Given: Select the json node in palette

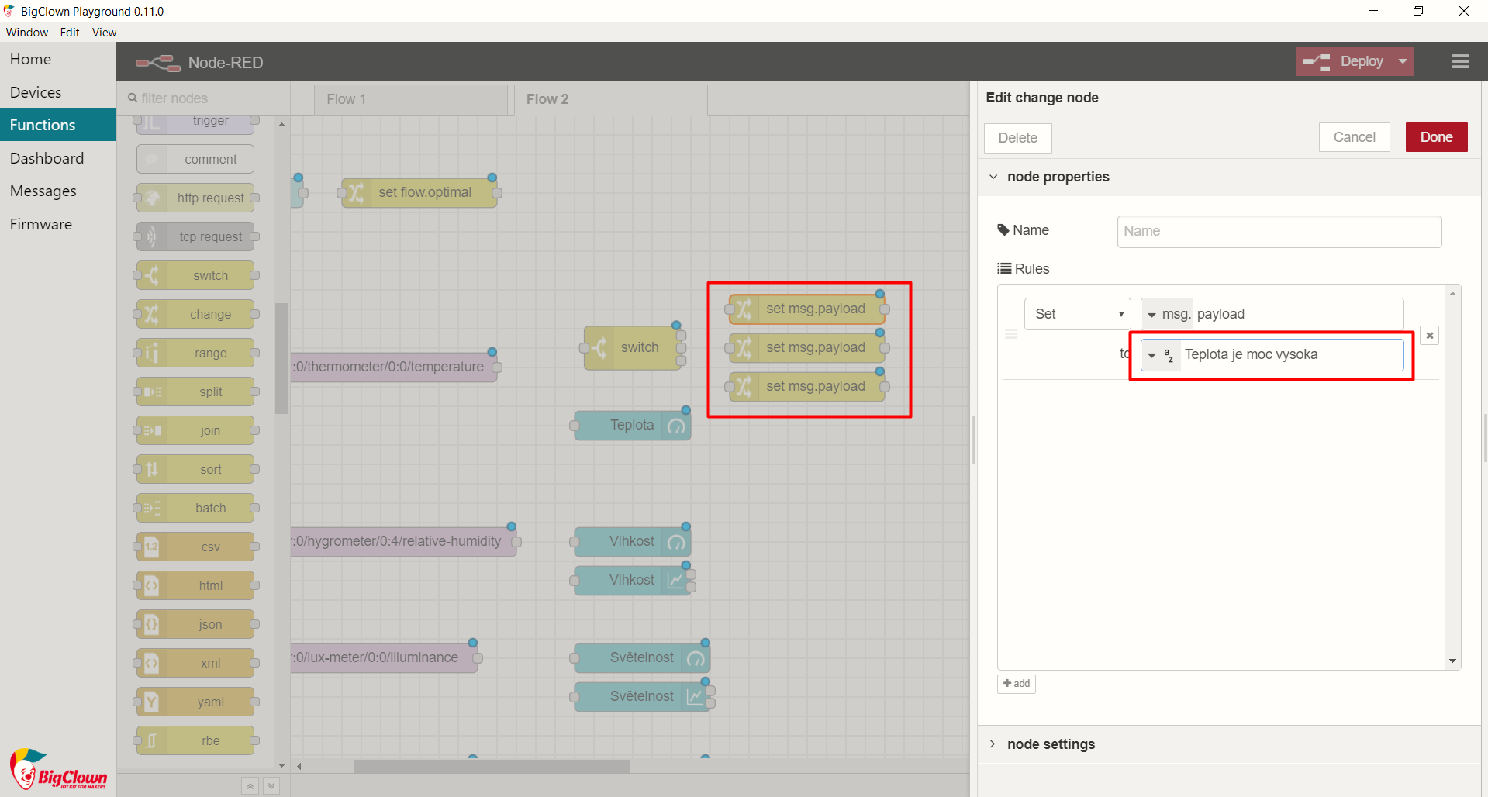Looking at the screenshot, I should pyautogui.click(x=195, y=624).
